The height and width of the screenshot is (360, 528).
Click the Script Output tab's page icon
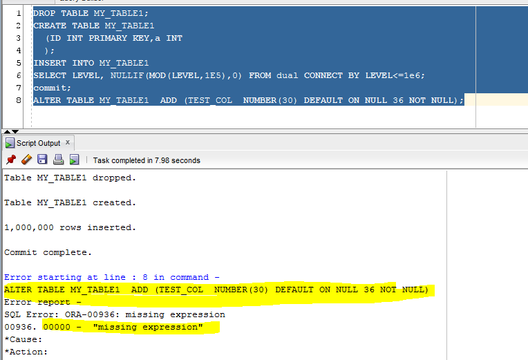pos(10,143)
